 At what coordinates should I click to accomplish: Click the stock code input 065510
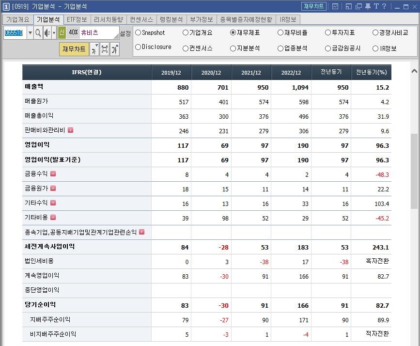tap(15, 33)
